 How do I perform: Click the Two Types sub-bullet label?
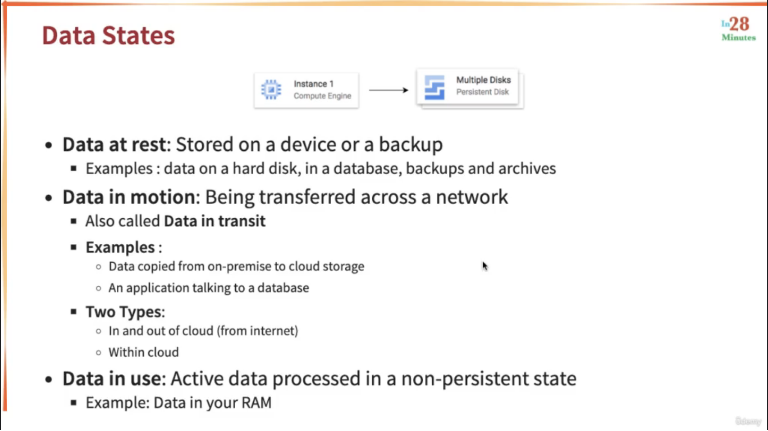click(x=124, y=312)
